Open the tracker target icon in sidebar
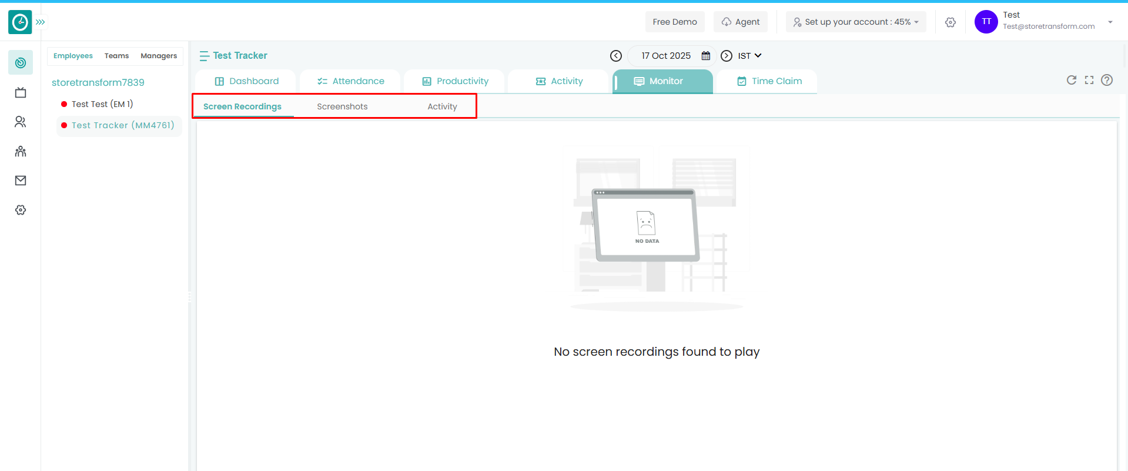Screen dimensions: 1128x471 click(21, 63)
